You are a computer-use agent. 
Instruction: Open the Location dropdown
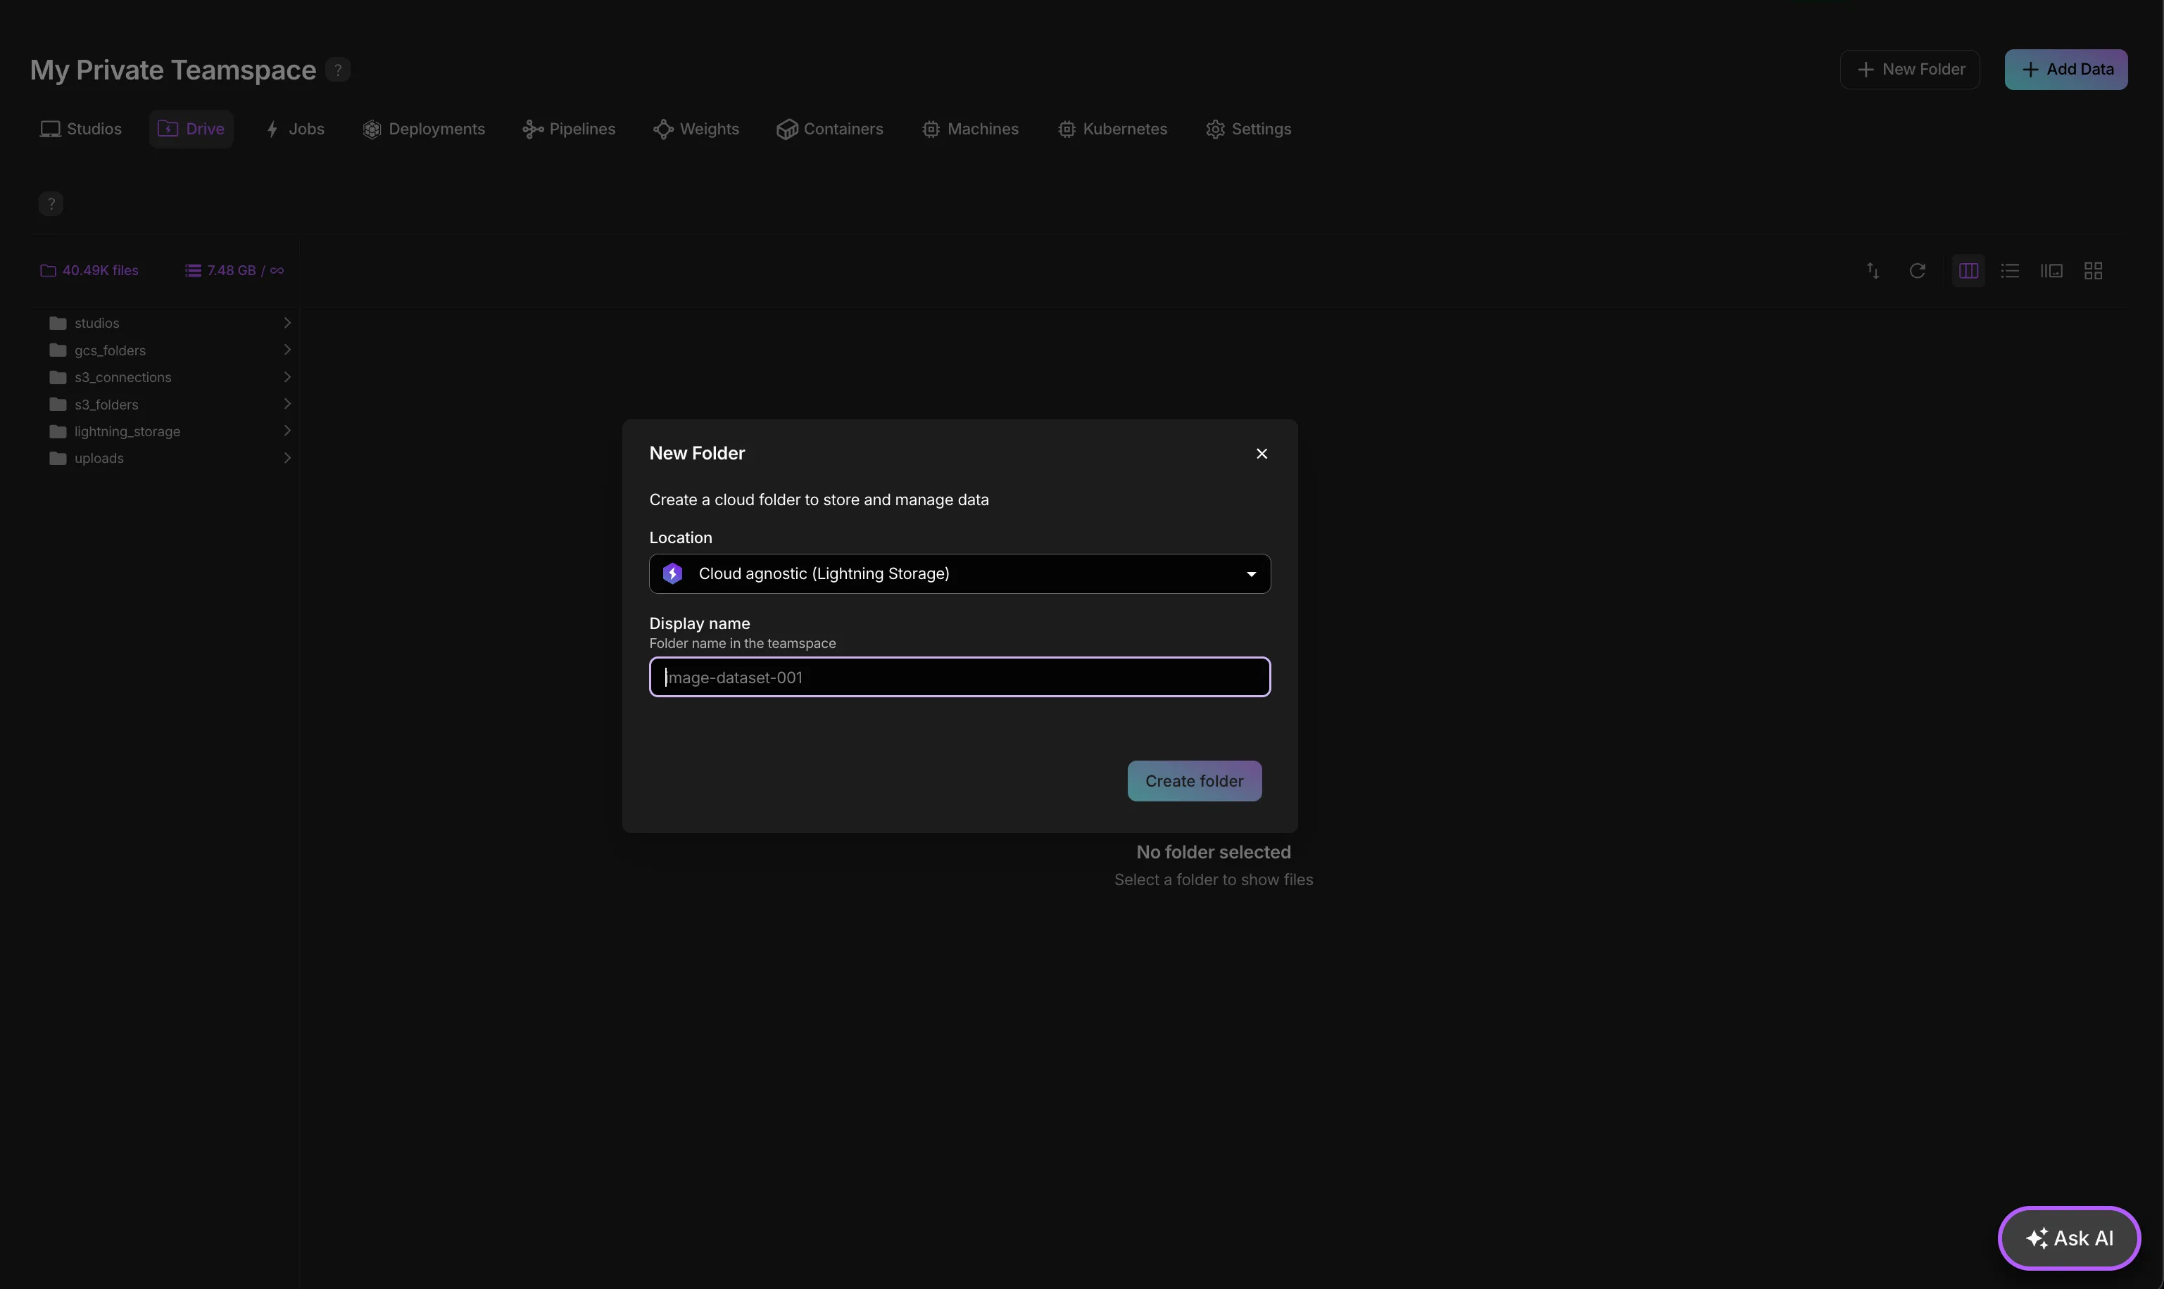[960, 574]
